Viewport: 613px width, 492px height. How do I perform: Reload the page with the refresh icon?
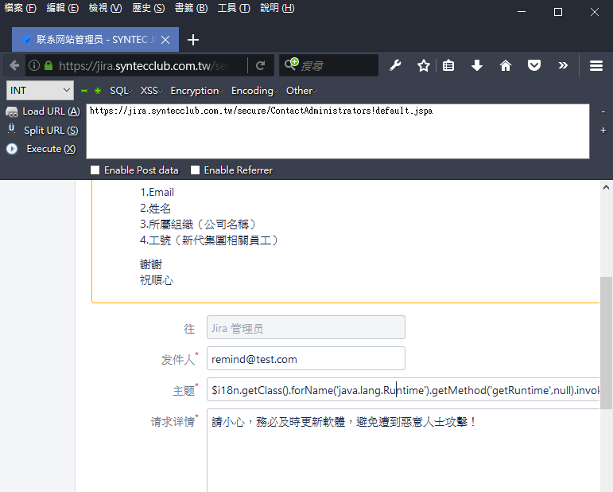[260, 65]
